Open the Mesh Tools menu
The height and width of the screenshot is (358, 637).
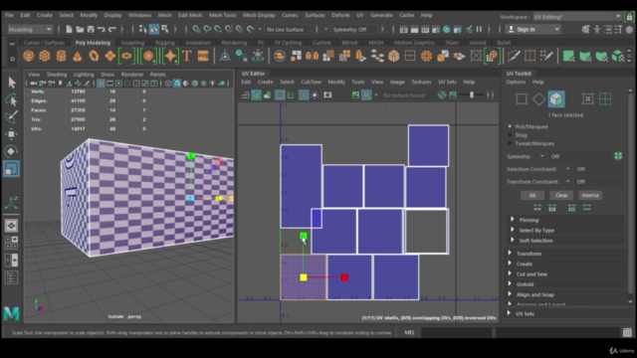pyautogui.click(x=222, y=15)
